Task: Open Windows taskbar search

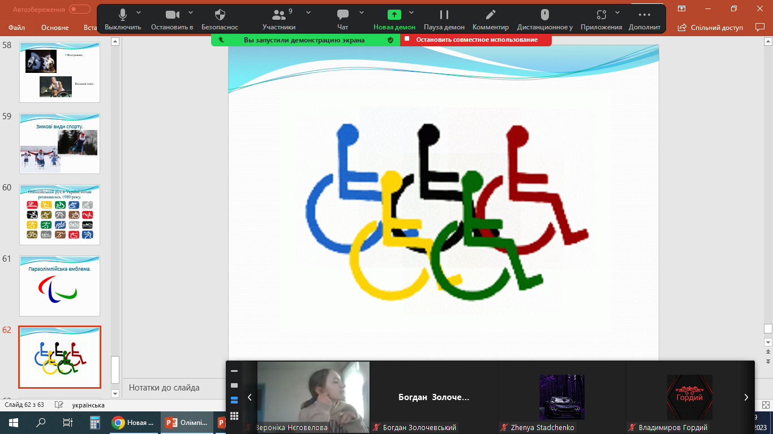Action: (41, 422)
